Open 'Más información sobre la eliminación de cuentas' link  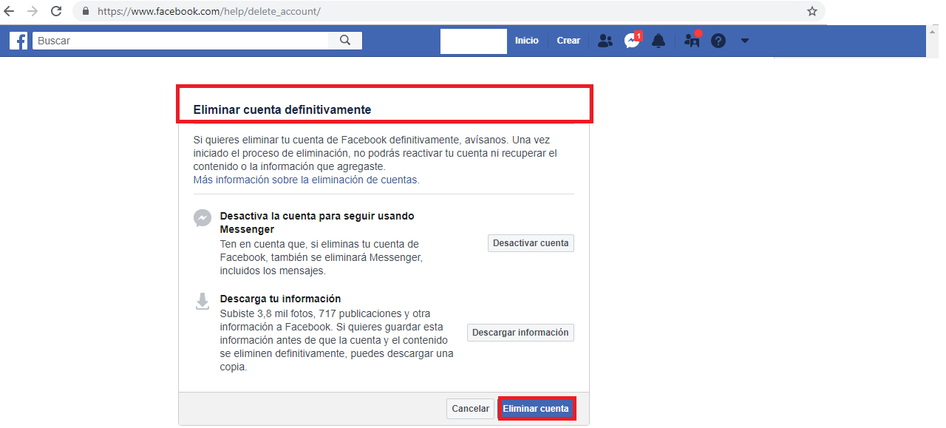click(x=307, y=180)
